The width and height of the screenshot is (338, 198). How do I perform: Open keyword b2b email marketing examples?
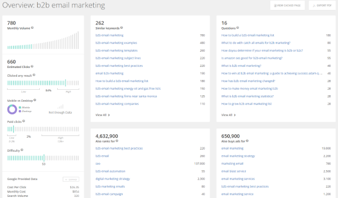pyautogui.click(x=116, y=43)
